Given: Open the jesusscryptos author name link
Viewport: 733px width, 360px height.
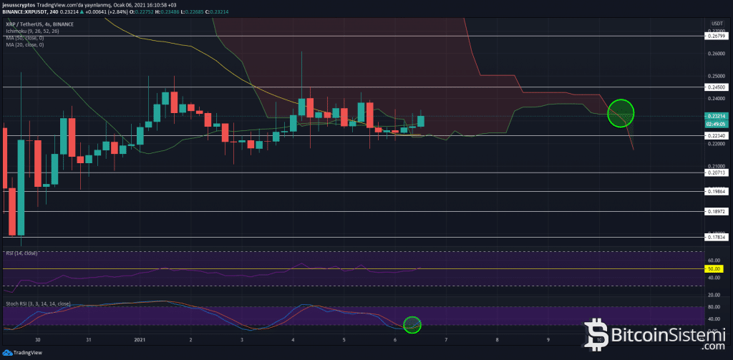Looking at the screenshot, I should (x=18, y=5).
